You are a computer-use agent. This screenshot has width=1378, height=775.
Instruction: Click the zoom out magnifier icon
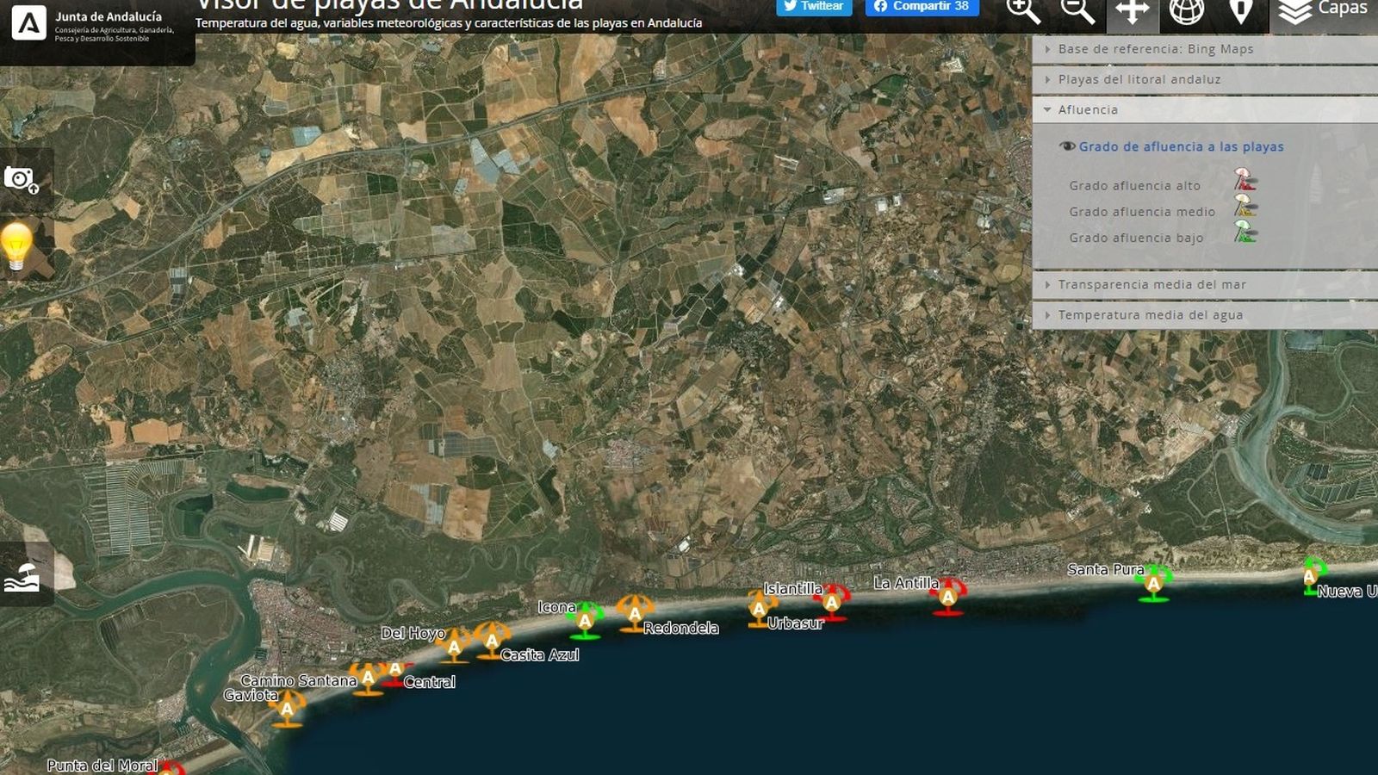tap(1077, 11)
